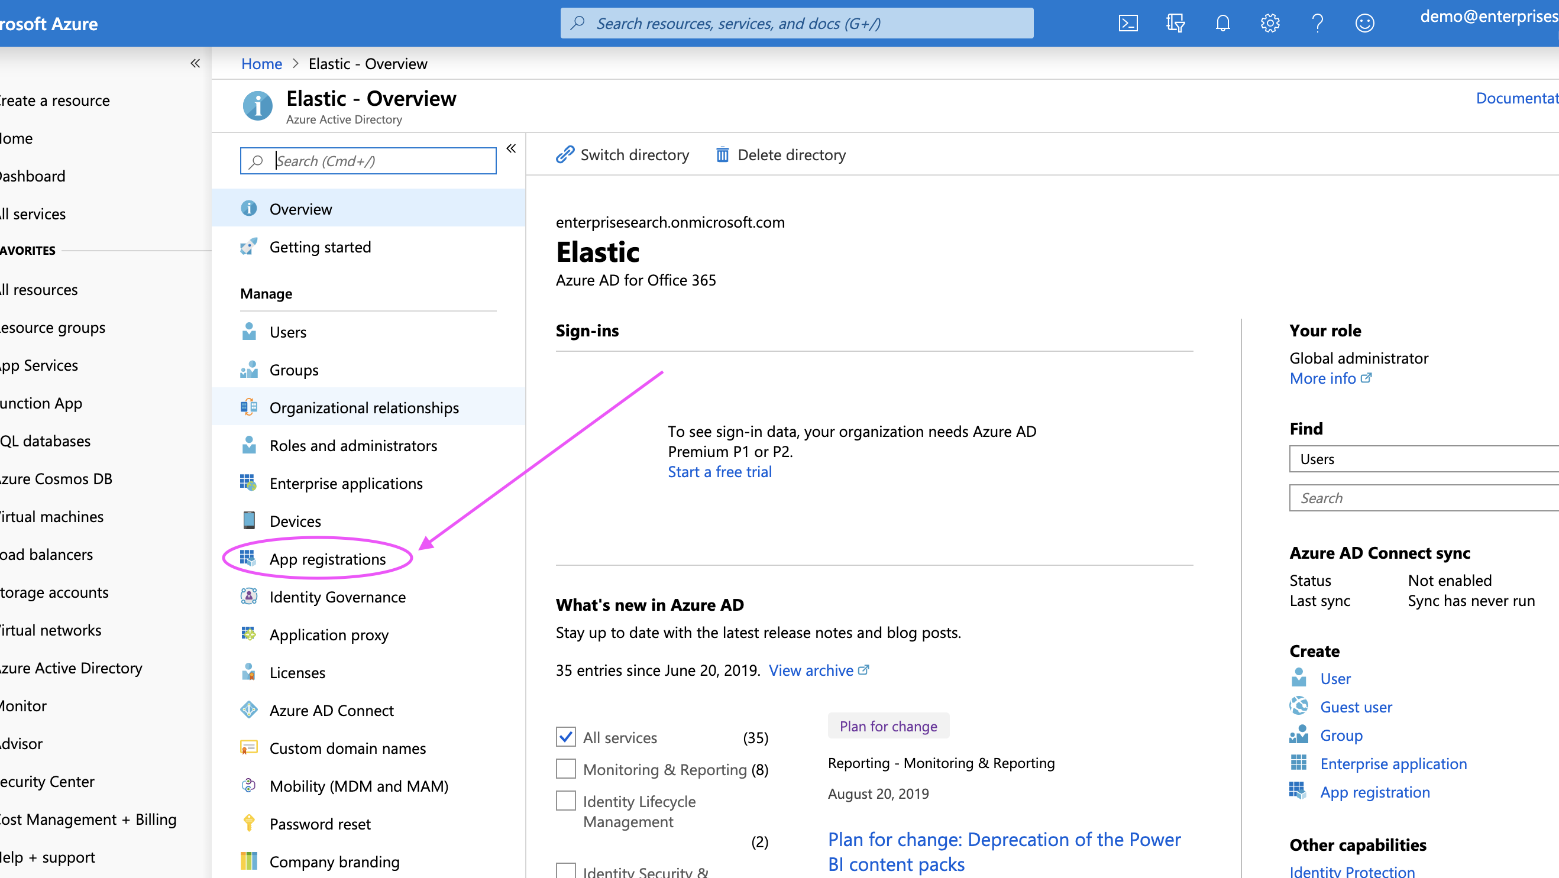
Task: Collapse the Azure AD menu panel
Action: tap(511, 149)
